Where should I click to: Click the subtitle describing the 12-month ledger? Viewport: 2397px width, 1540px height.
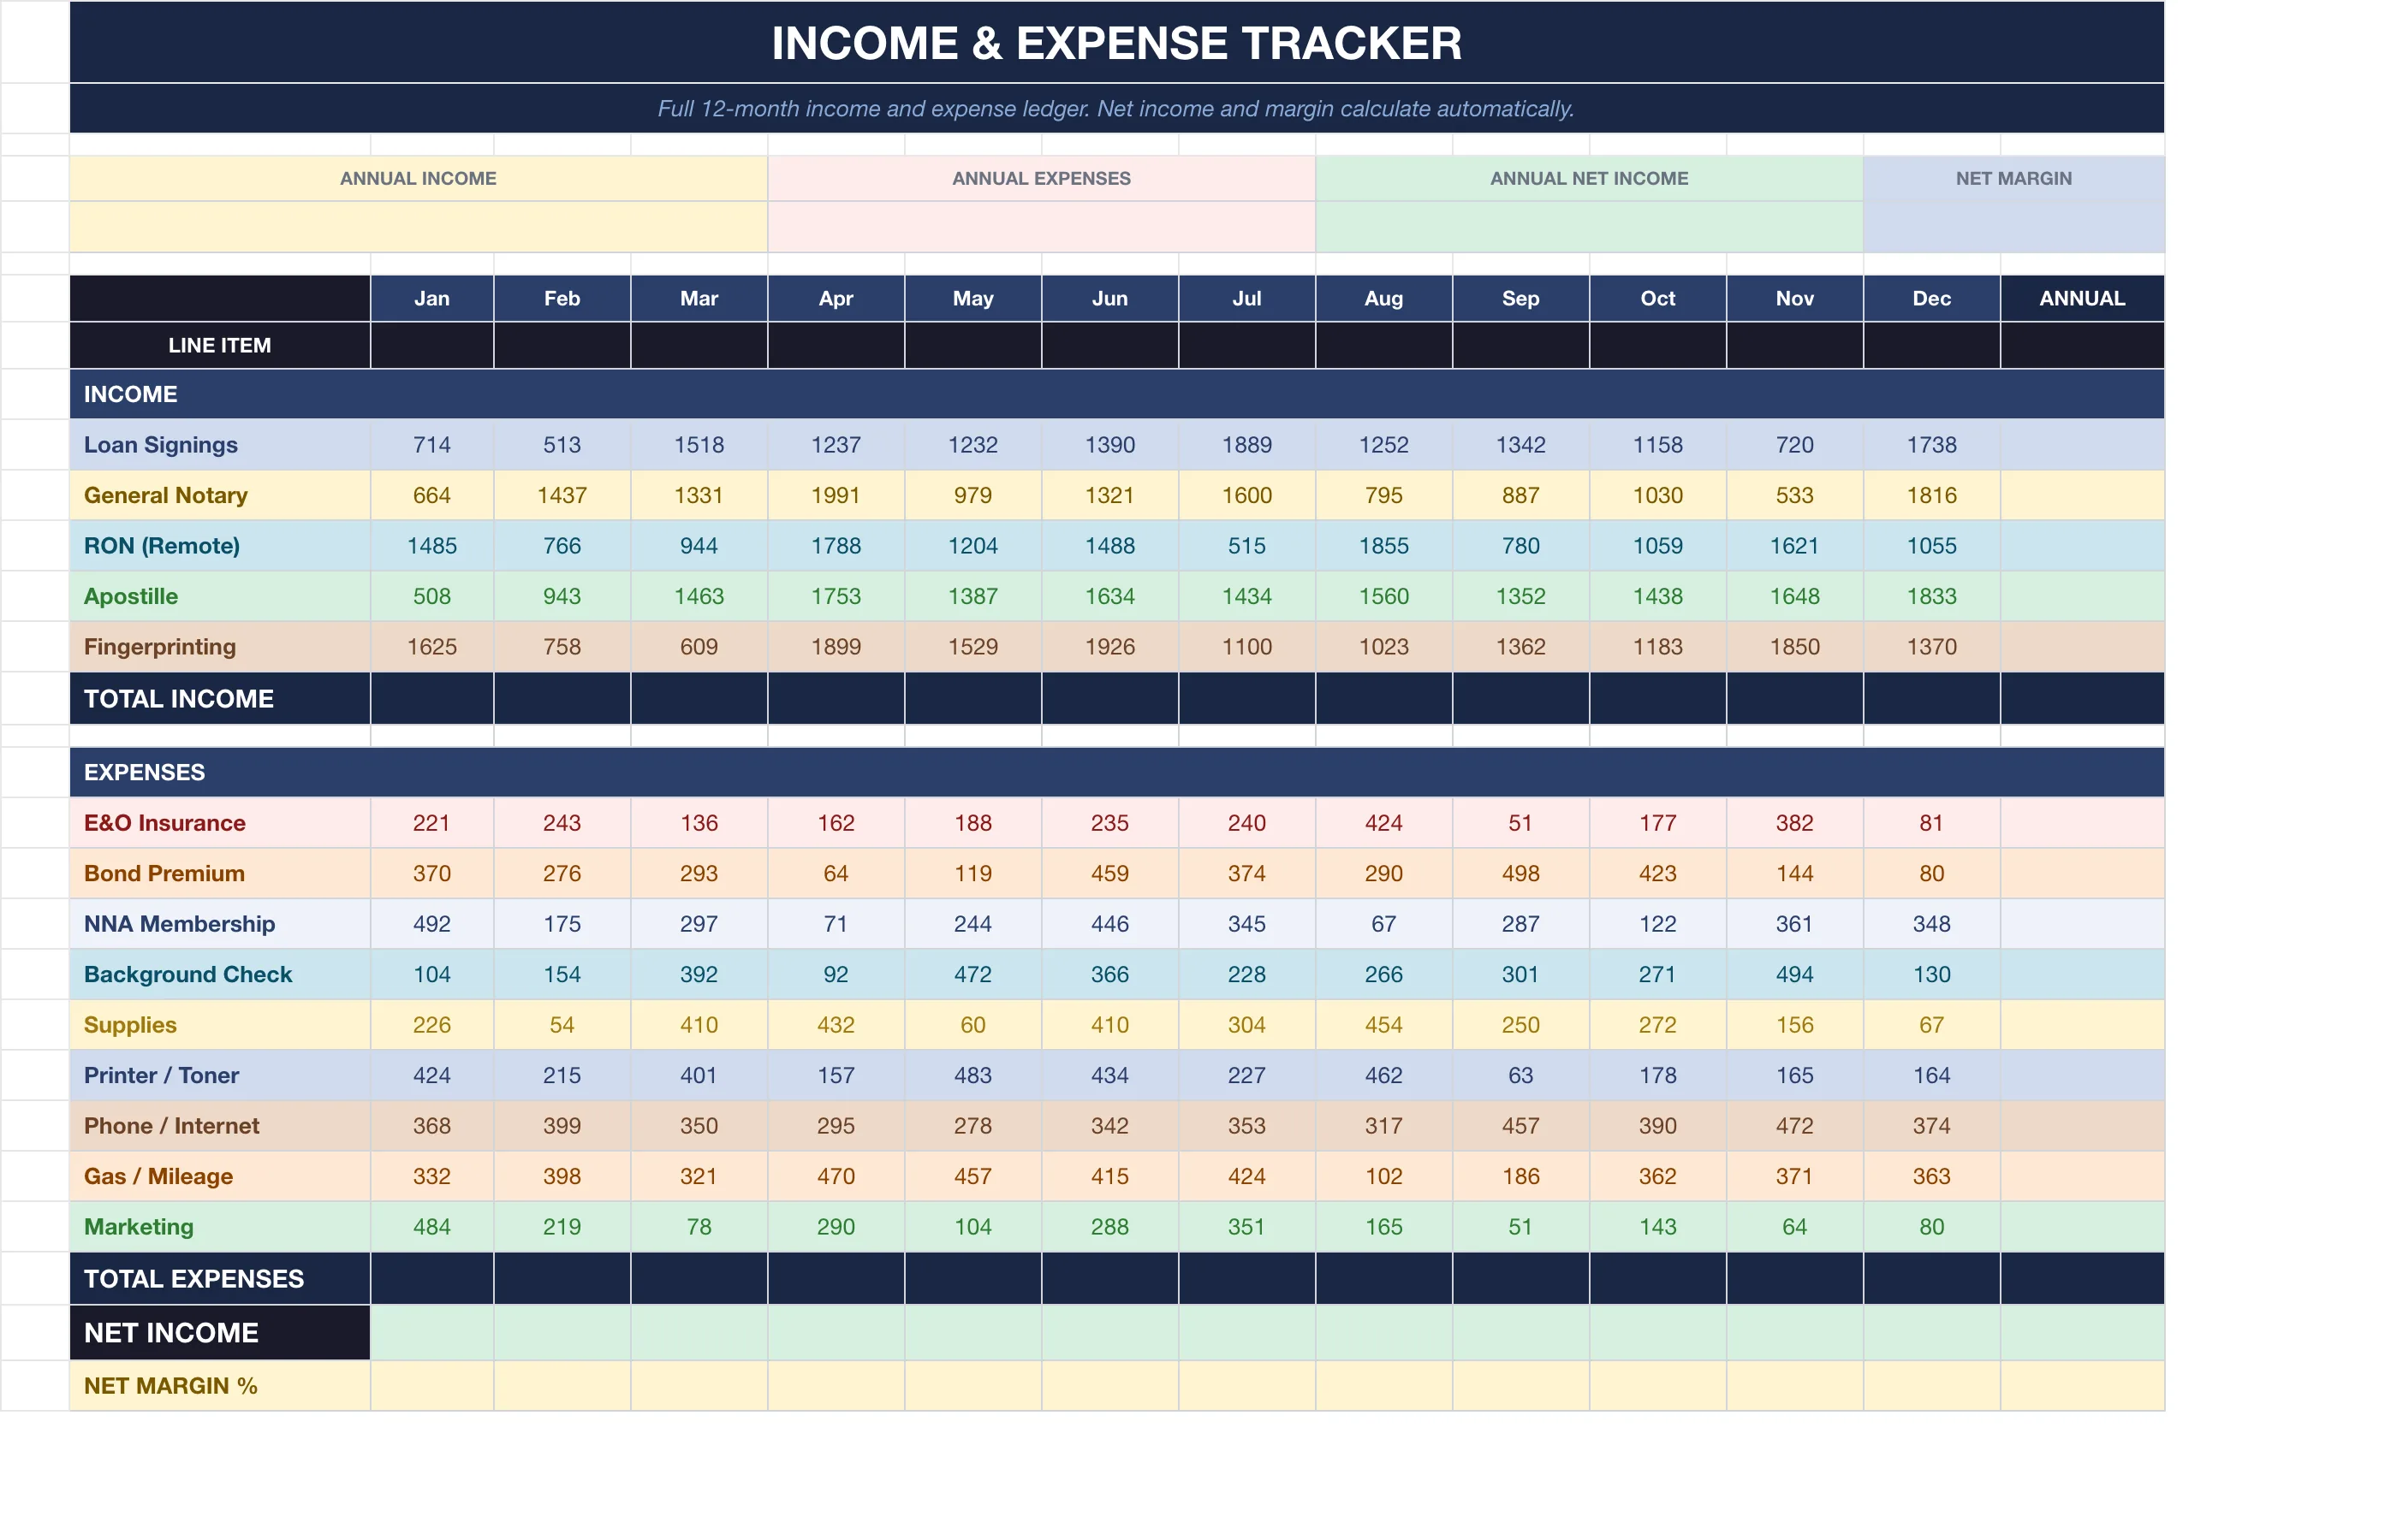coord(1116,108)
